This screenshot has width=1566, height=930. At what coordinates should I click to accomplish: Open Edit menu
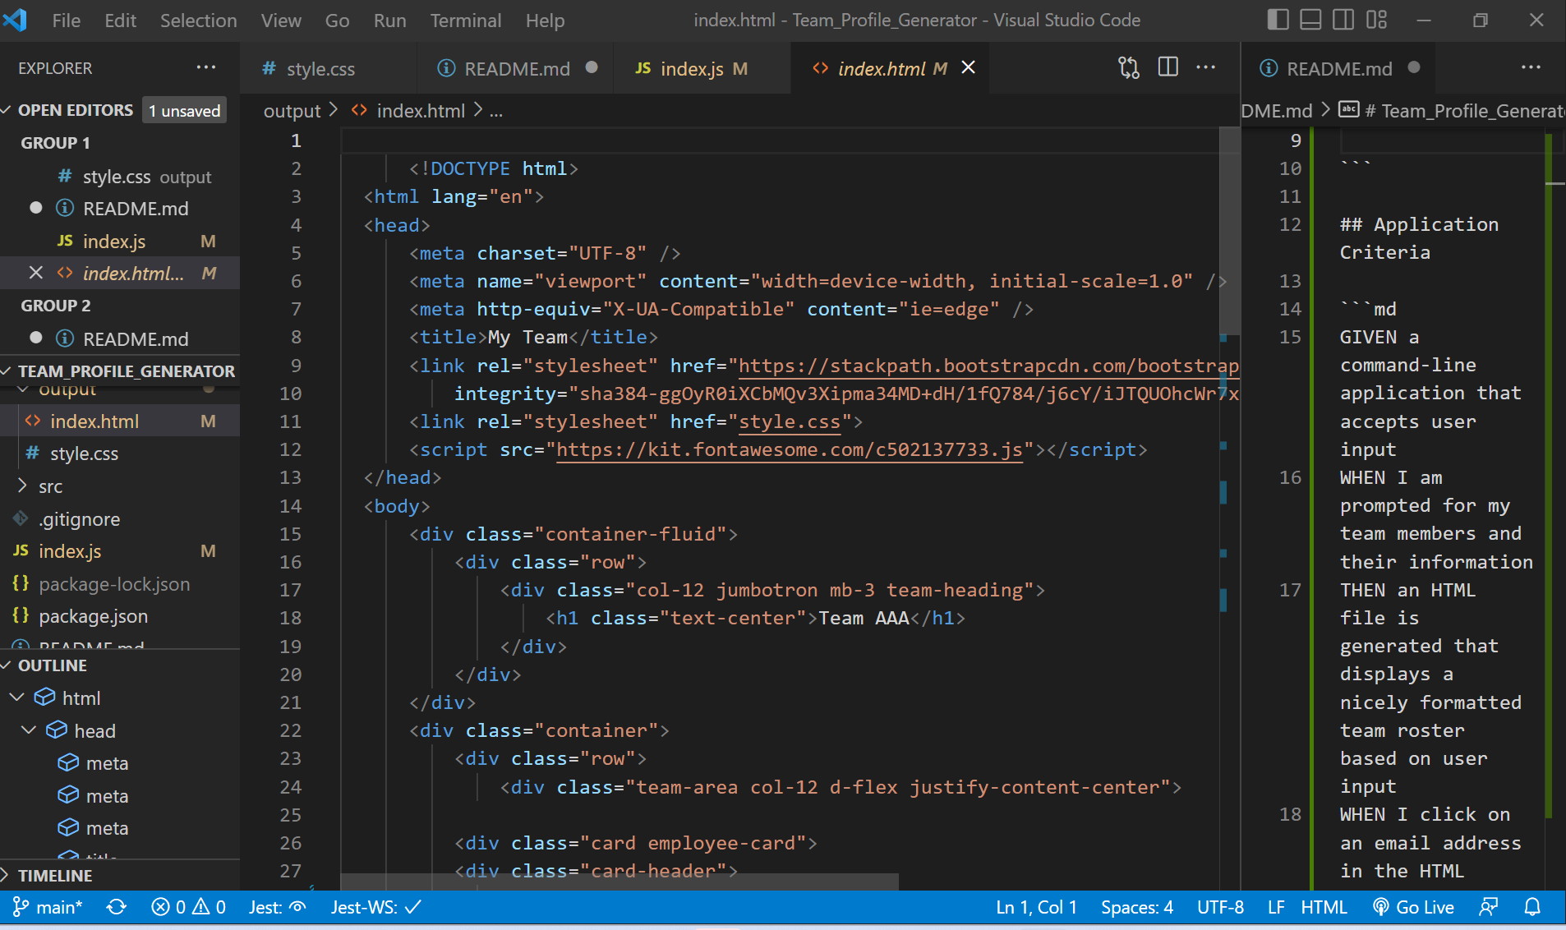(120, 21)
